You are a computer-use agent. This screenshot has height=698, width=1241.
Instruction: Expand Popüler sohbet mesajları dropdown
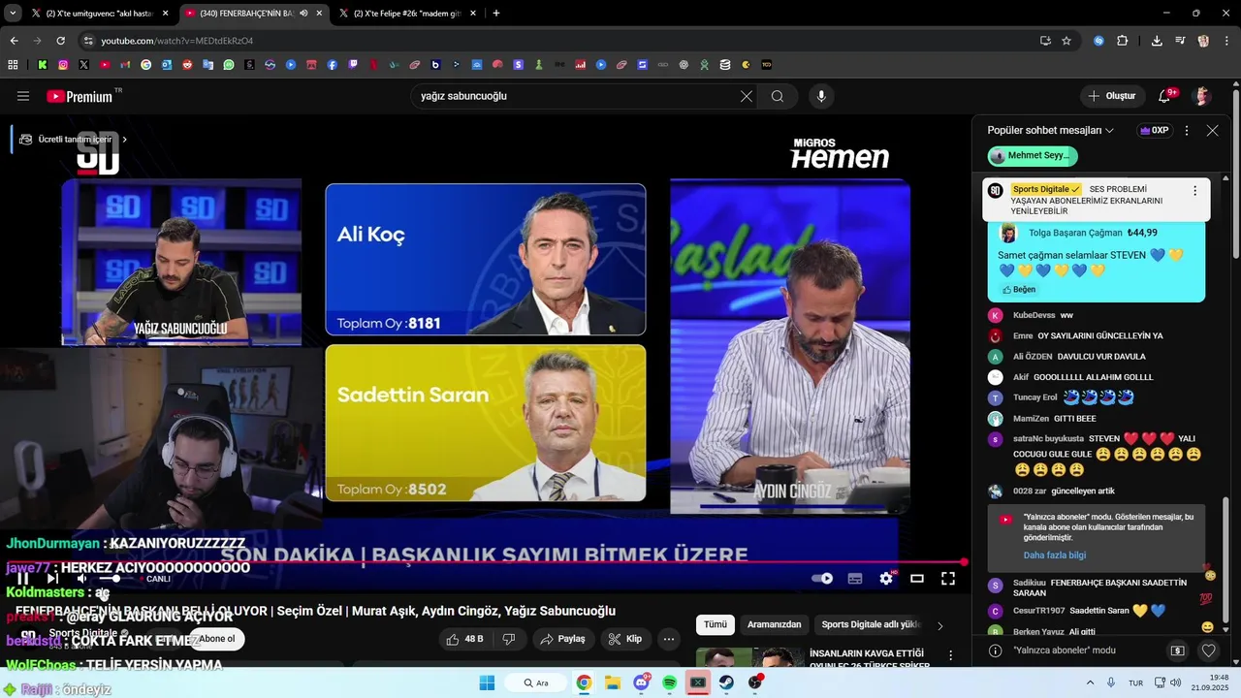pos(1050,130)
